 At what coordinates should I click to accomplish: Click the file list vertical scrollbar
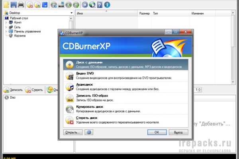coord(233,47)
